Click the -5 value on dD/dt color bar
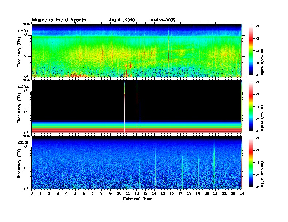This screenshot has height=222, width=288. [x=257, y=119]
